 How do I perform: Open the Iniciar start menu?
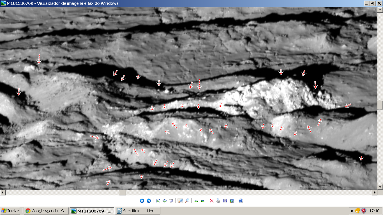click(10, 211)
